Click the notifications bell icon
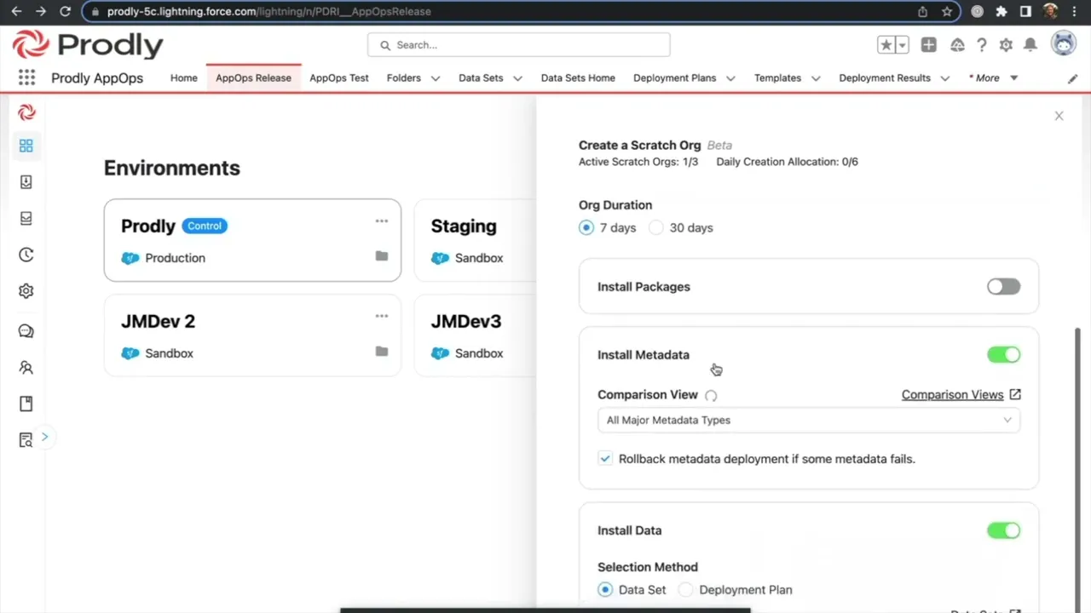1091x613 pixels. pyautogui.click(x=1030, y=45)
